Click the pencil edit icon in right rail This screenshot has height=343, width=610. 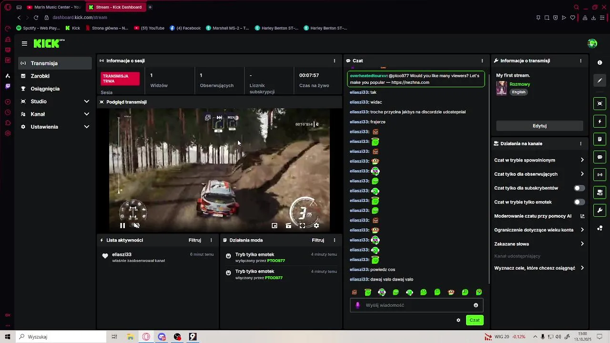(x=600, y=81)
